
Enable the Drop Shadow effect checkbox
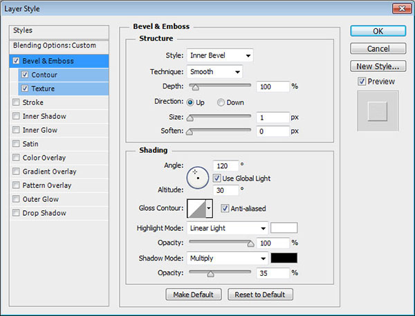[x=17, y=213]
